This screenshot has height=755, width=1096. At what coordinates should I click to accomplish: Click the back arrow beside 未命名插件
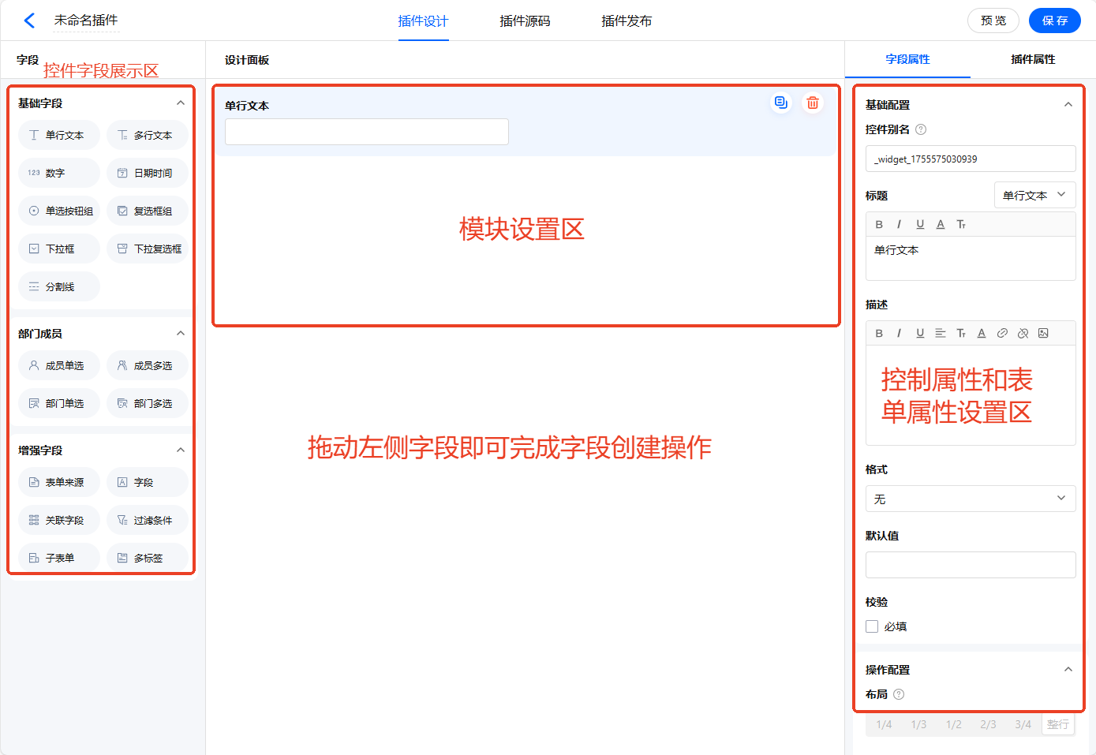(29, 21)
